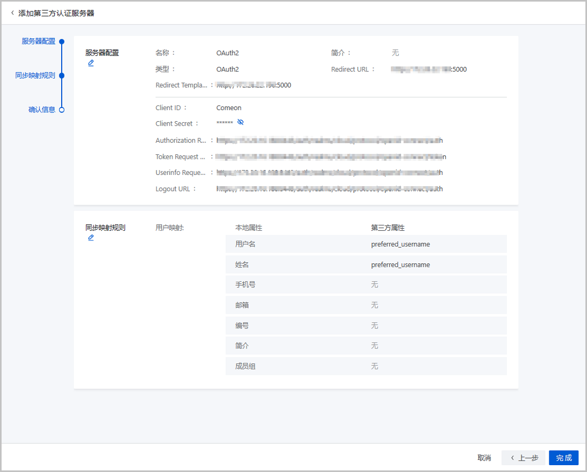Click the 无 value in 邮箱 row
This screenshot has height=472, width=587.
tap(375, 305)
